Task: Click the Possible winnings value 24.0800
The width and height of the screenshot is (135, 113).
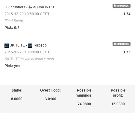Action: pyautogui.click(x=84, y=104)
